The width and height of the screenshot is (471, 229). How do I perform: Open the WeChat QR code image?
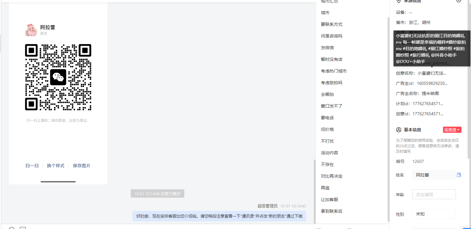point(58,77)
